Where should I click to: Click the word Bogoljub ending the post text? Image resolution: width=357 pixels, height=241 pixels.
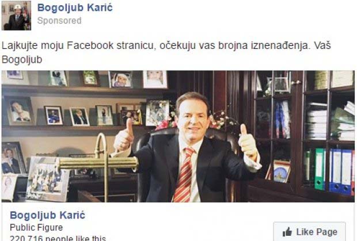click(22, 60)
